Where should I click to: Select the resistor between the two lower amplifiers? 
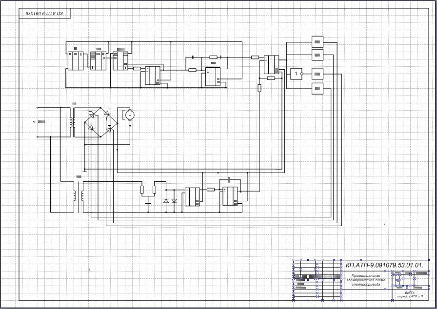coord(210,190)
